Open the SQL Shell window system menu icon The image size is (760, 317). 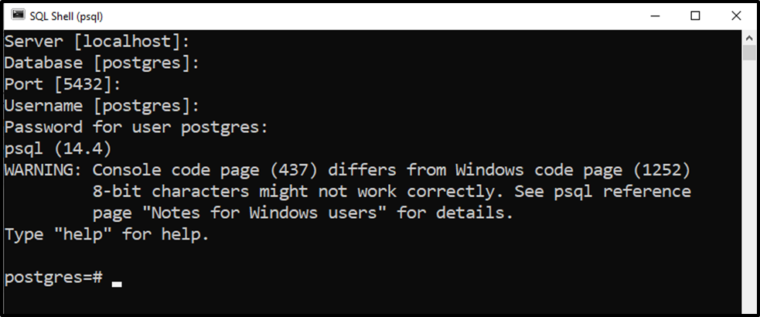pos(18,15)
